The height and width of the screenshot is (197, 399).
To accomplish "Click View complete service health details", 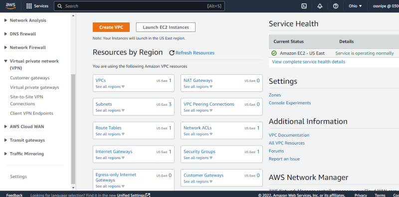I will coord(308,62).
